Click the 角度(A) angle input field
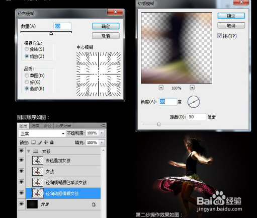Image resolution: width=257 pixels, height=218 pixels. [167, 102]
